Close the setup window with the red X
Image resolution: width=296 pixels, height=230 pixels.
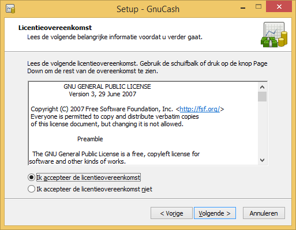[x=279, y=6]
